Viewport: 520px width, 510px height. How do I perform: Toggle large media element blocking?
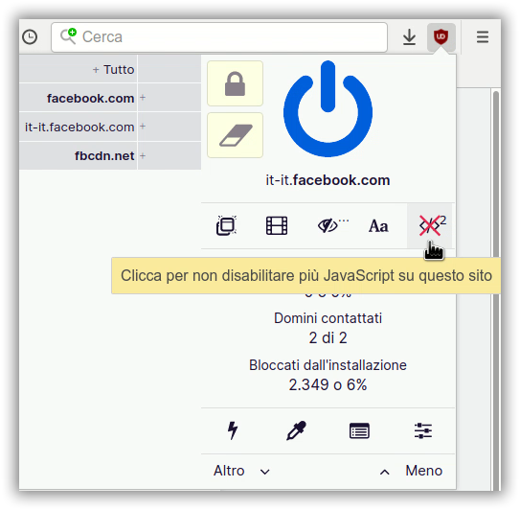tap(277, 226)
